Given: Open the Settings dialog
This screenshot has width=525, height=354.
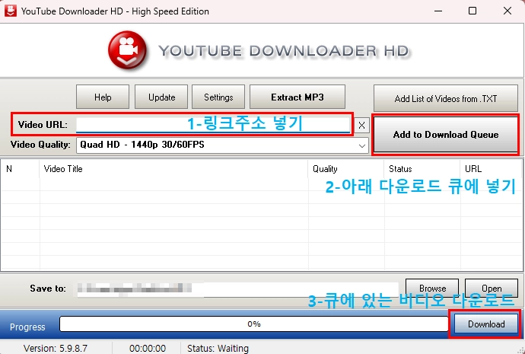Looking at the screenshot, I should pyautogui.click(x=218, y=97).
